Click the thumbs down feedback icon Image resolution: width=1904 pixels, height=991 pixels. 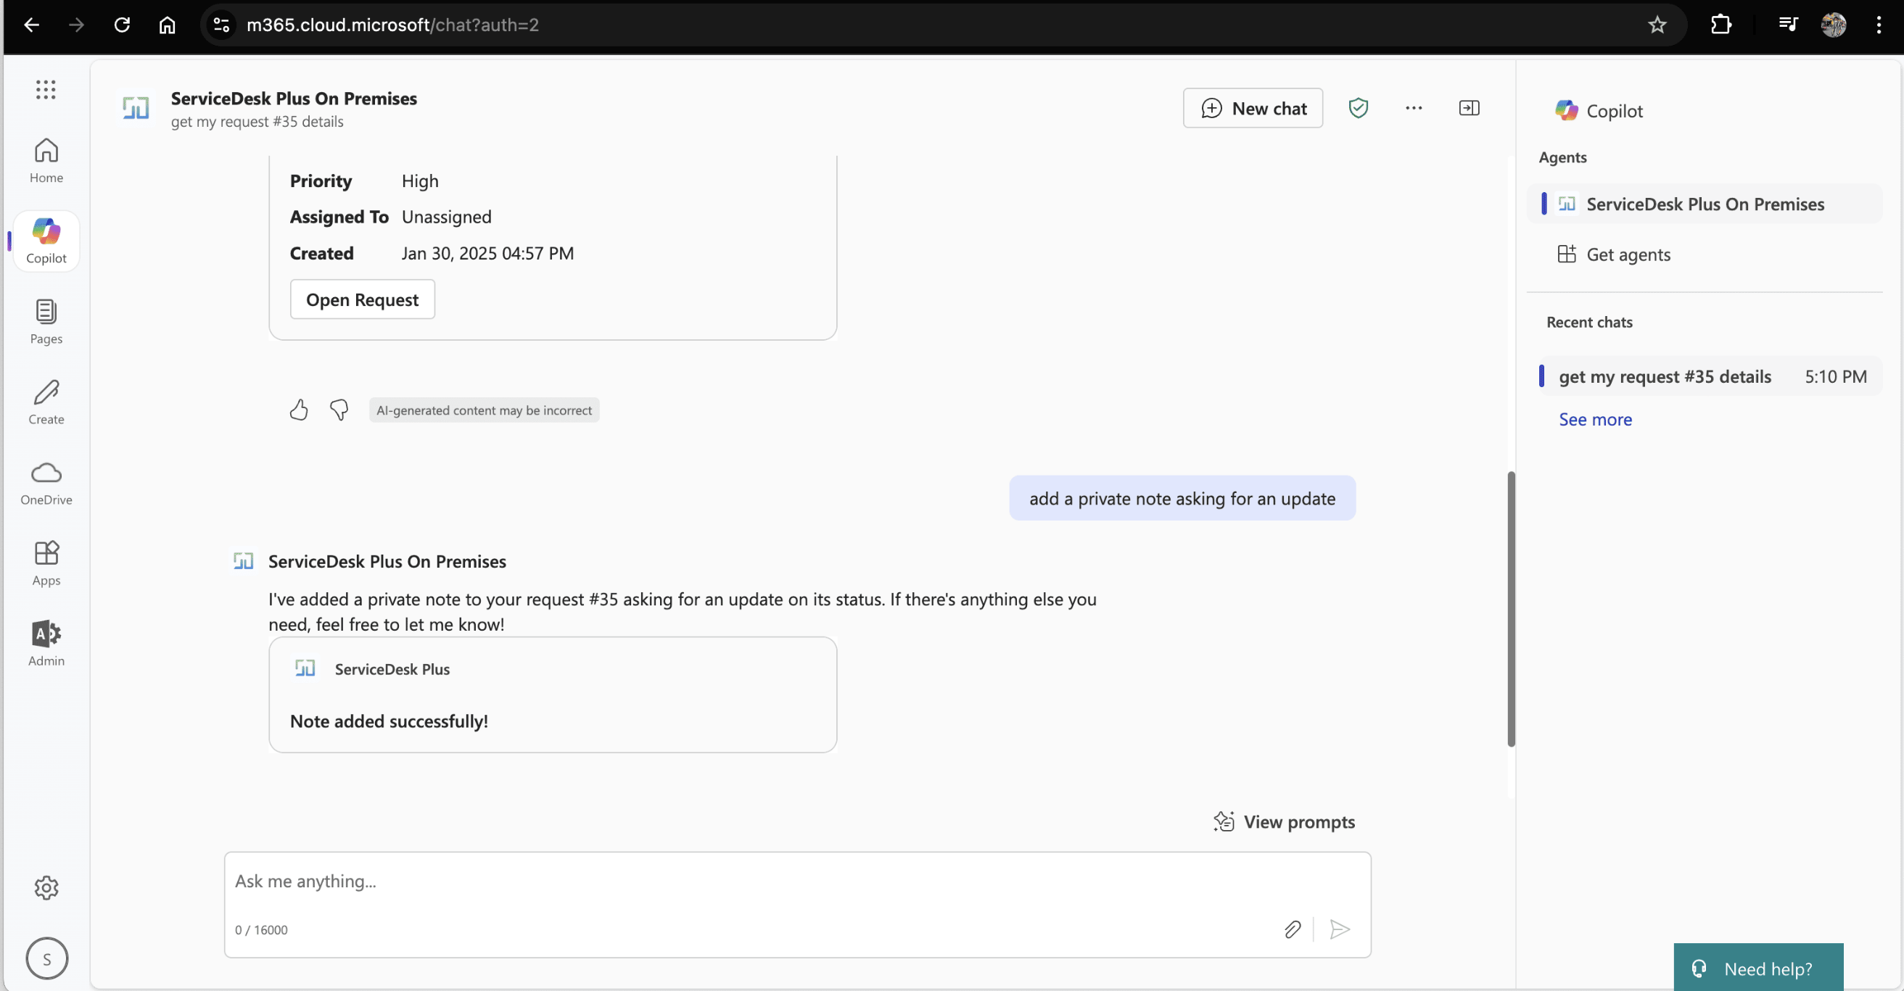(339, 410)
